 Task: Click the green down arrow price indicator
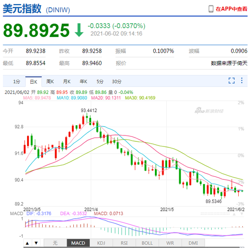(x=79, y=30)
